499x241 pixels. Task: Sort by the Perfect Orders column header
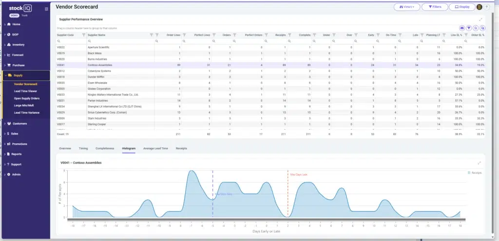[253, 35]
